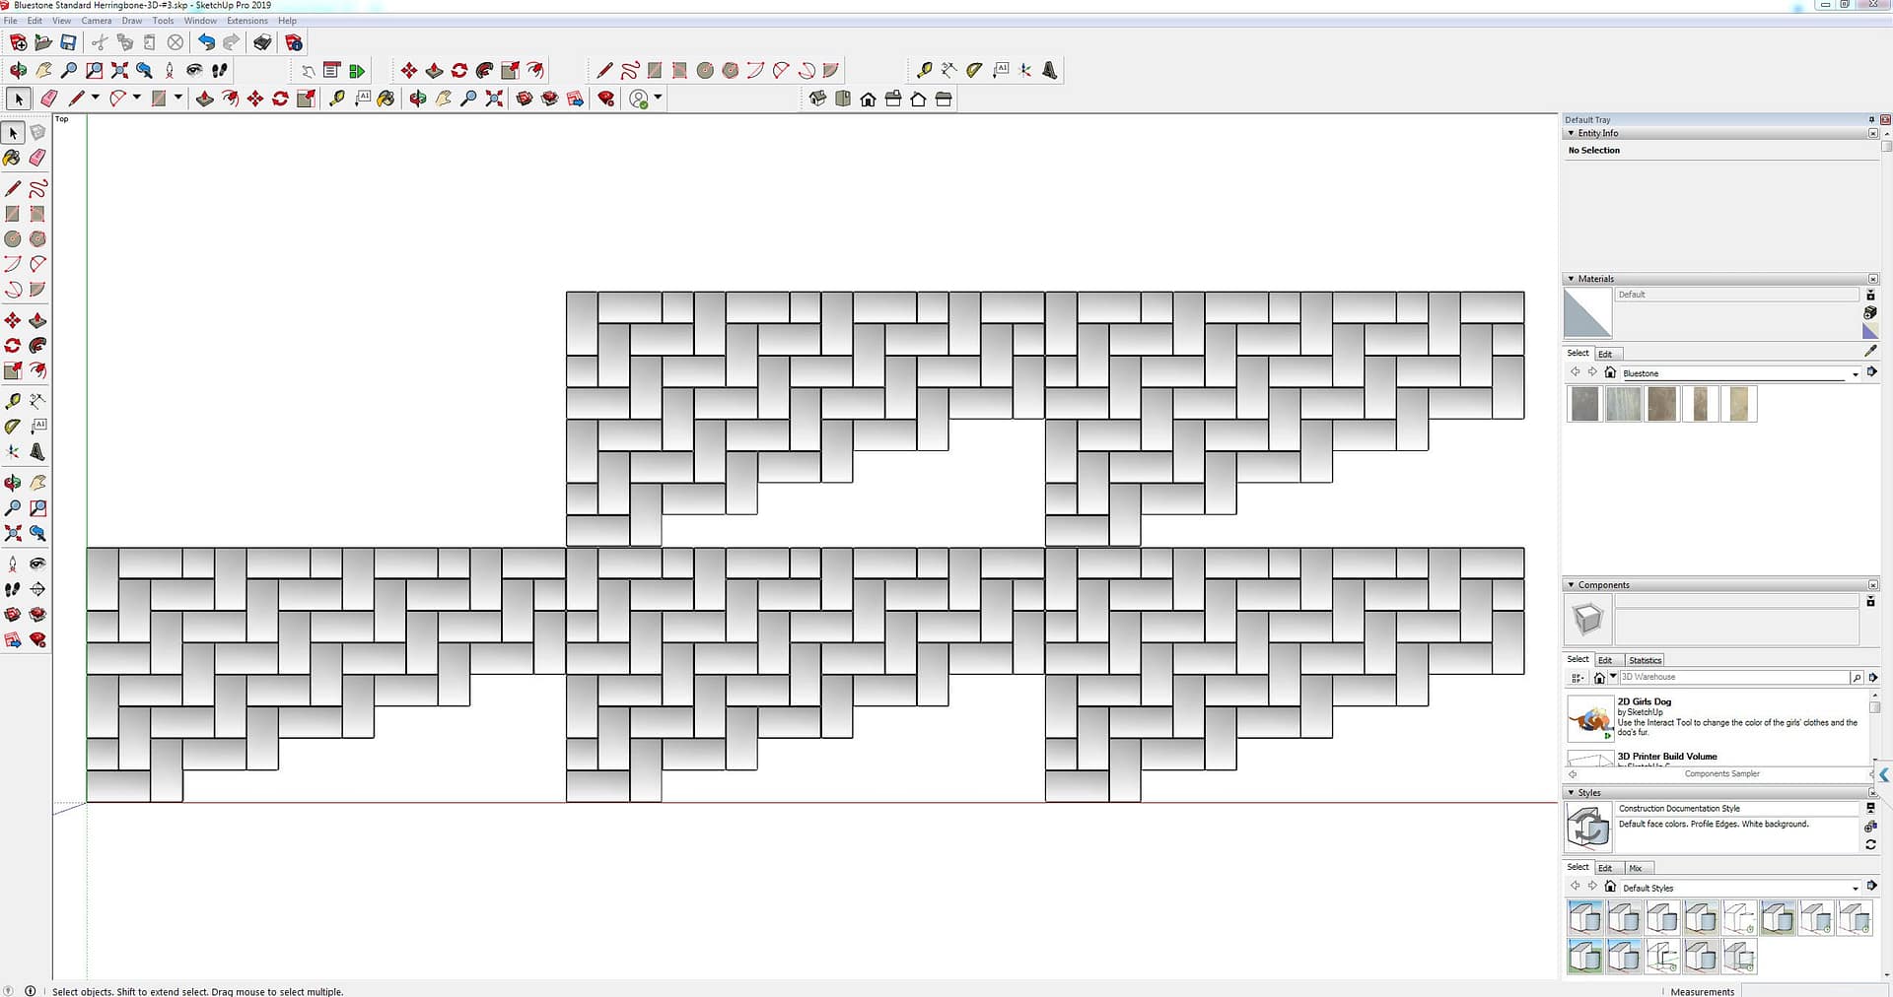
Task: Switch to Iso view
Action: click(x=817, y=99)
